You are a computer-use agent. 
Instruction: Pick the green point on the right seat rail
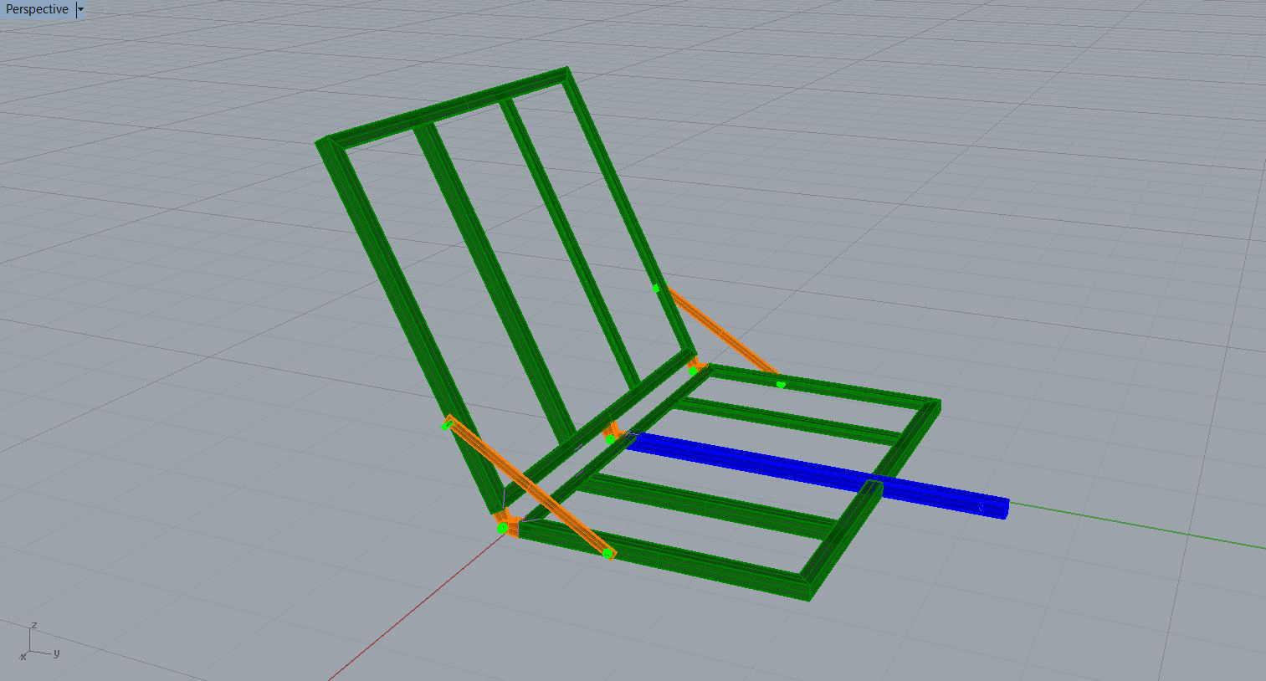[x=781, y=385]
